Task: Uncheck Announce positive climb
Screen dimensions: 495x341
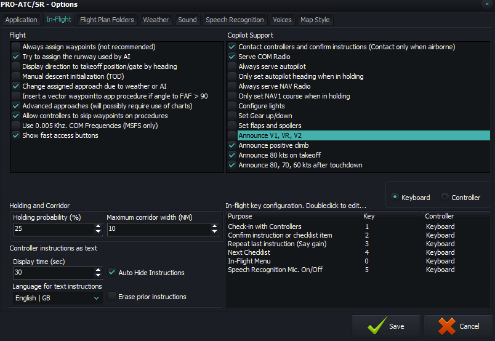Action: 232,145
